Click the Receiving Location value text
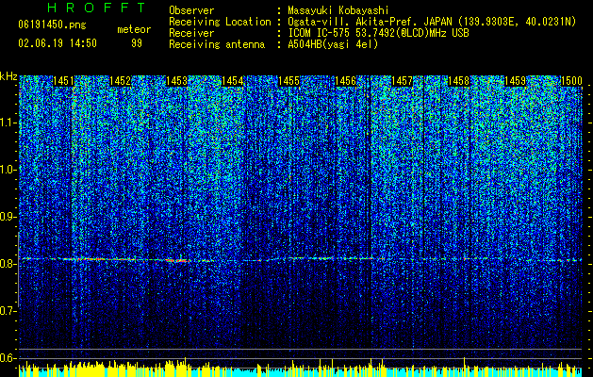 tap(432, 22)
